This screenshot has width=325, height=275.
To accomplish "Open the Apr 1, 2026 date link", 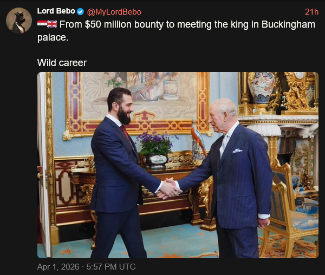I will point(86,267).
